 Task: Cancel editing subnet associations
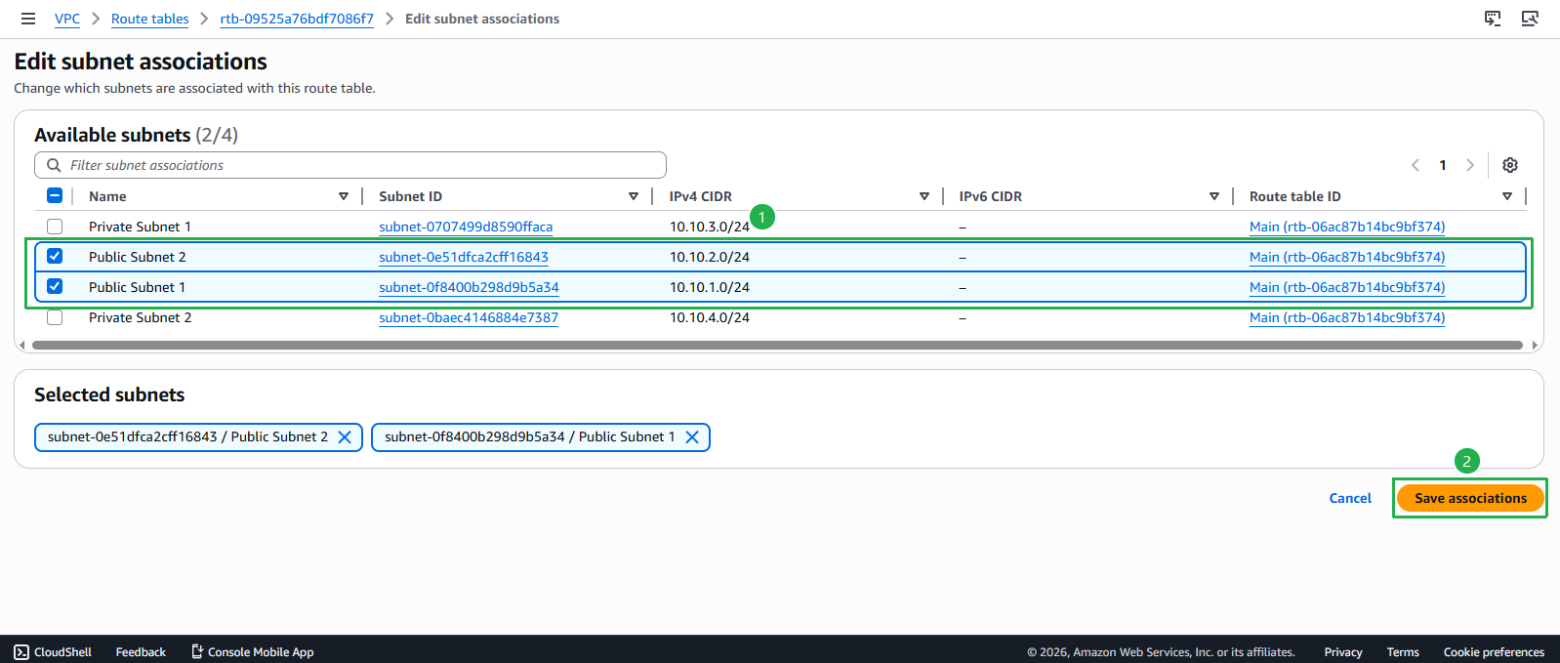1350,498
